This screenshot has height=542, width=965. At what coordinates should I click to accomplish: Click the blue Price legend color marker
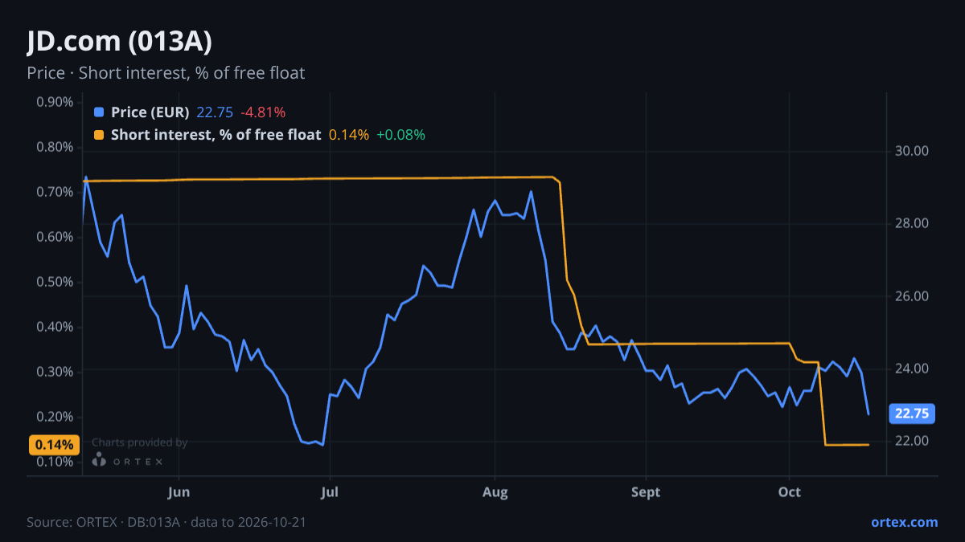pos(99,112)
